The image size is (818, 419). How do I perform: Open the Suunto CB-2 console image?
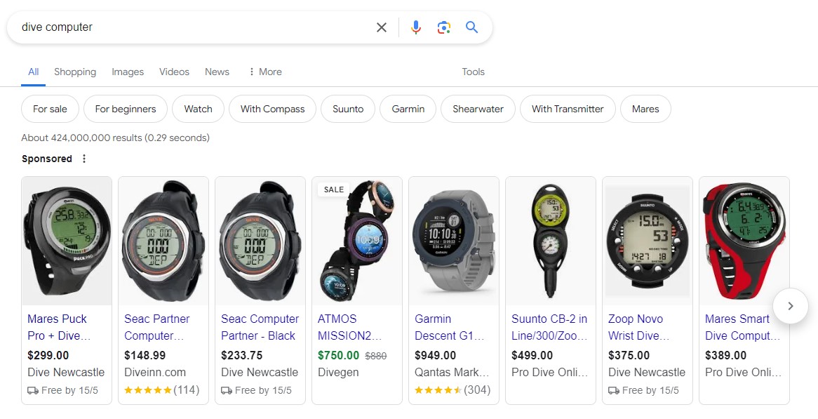551,241
